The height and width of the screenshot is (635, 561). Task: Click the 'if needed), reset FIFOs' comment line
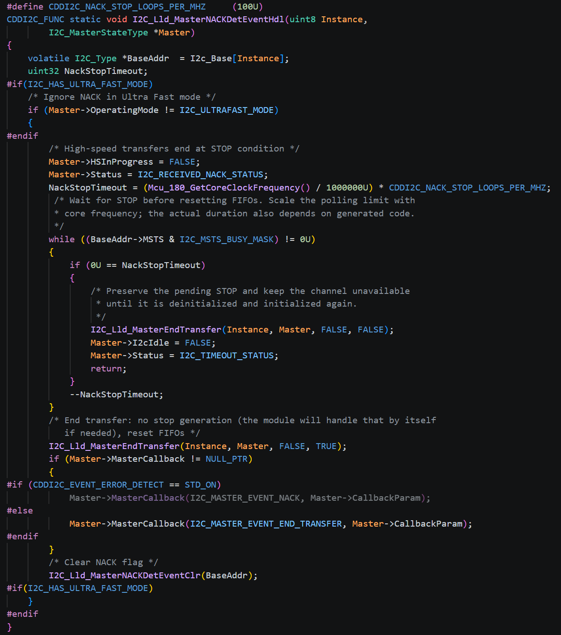132,433
